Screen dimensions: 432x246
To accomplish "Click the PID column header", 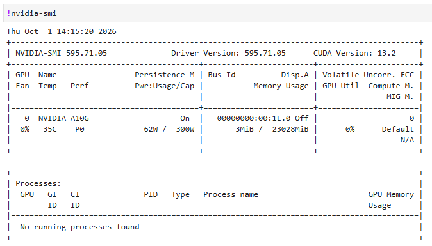I will click(x=151, y=194).
